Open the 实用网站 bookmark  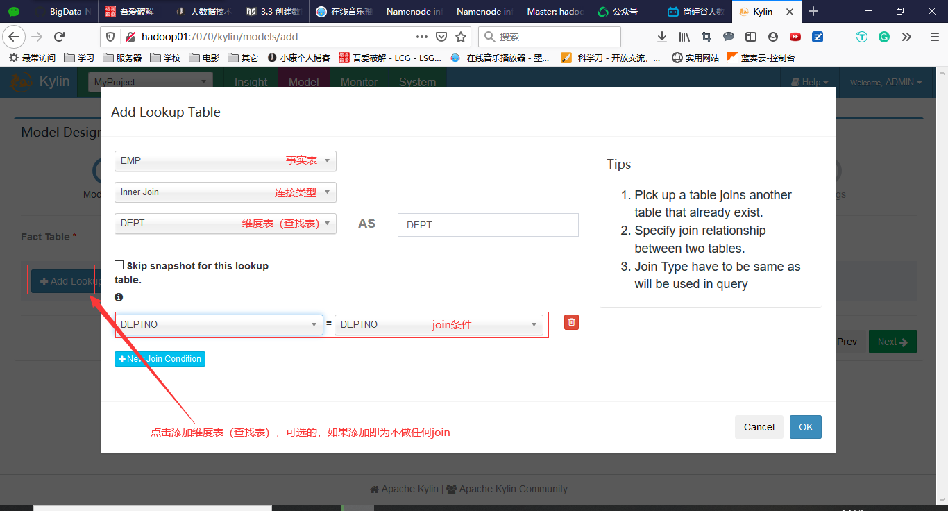pos(695,58)
